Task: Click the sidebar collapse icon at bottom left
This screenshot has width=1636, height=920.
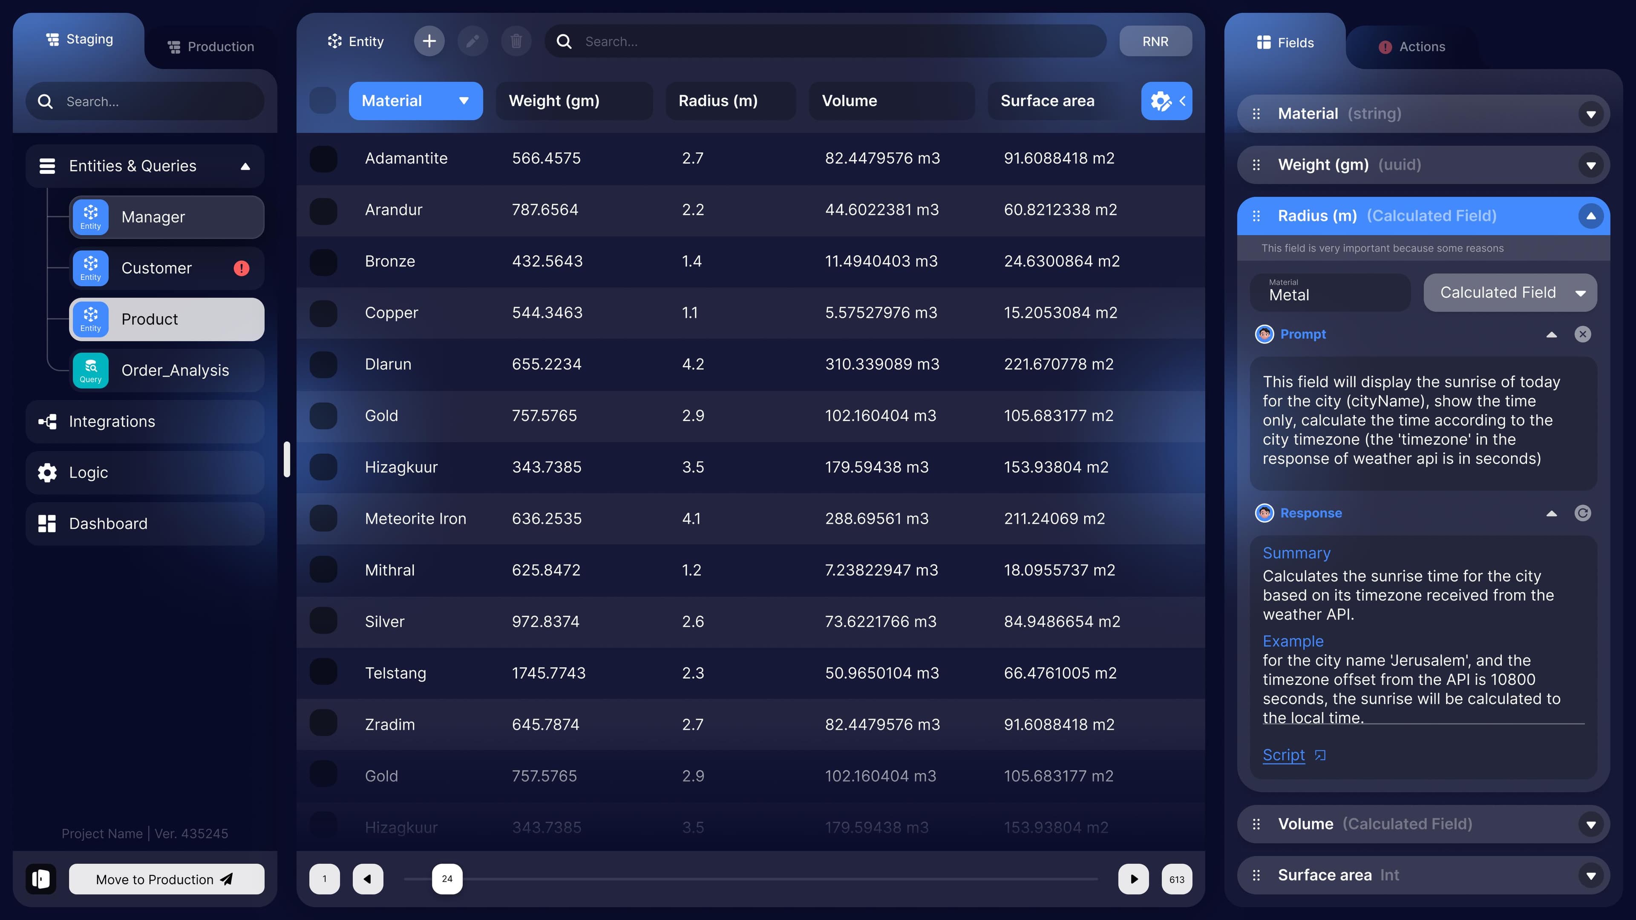Action: coord(41,879)
